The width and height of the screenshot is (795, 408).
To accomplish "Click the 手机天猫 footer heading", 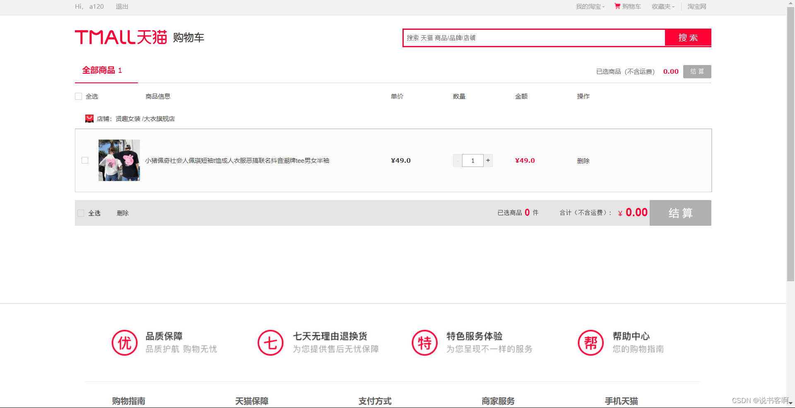I will point(622,401).
